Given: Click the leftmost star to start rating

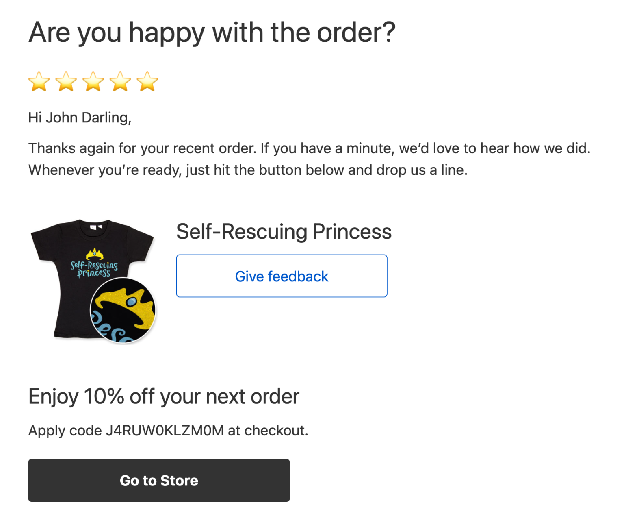Looking at the screenshot, I should click(39, 81).
